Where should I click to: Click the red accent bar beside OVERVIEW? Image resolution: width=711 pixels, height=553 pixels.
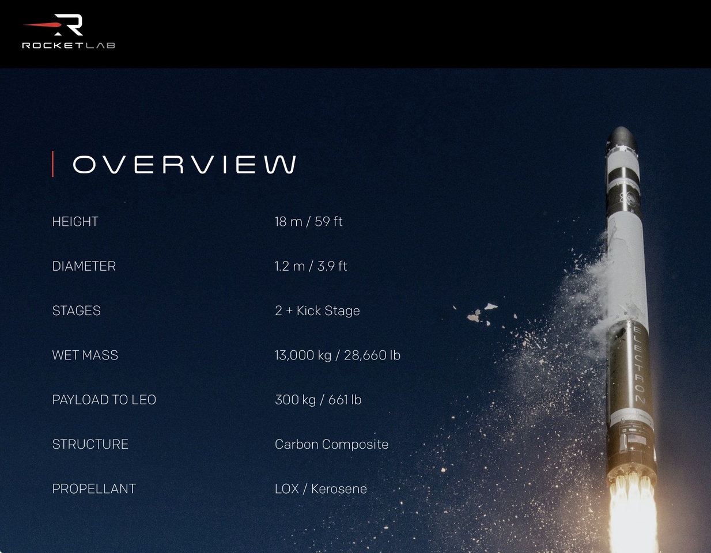pos(53,164)
